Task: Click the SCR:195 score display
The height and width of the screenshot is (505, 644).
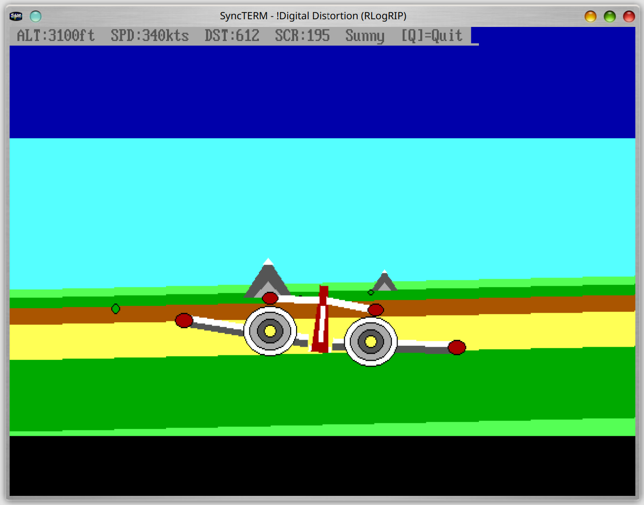Action: click(302, 36)
